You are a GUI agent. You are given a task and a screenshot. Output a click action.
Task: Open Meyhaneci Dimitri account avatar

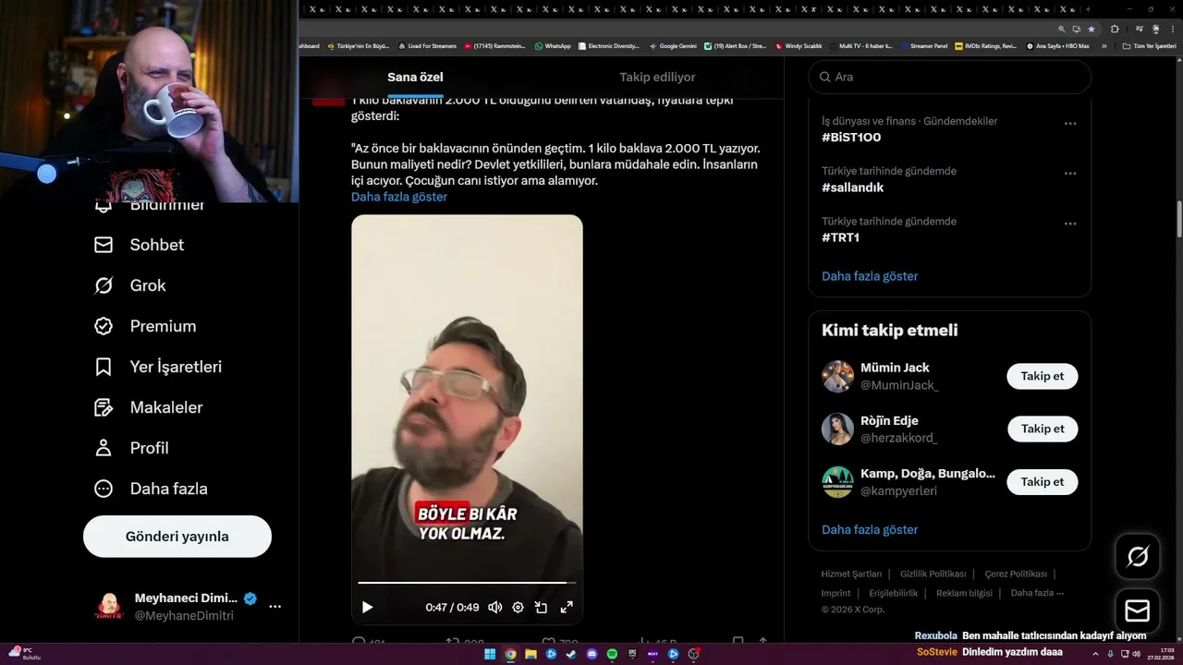(x=109, y=607)
